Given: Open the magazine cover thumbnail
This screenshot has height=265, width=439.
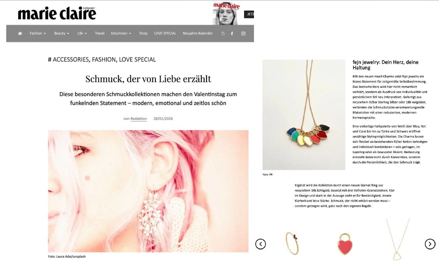Looking at the screenshot, I should pyautogui.click(x=226, y=13).
